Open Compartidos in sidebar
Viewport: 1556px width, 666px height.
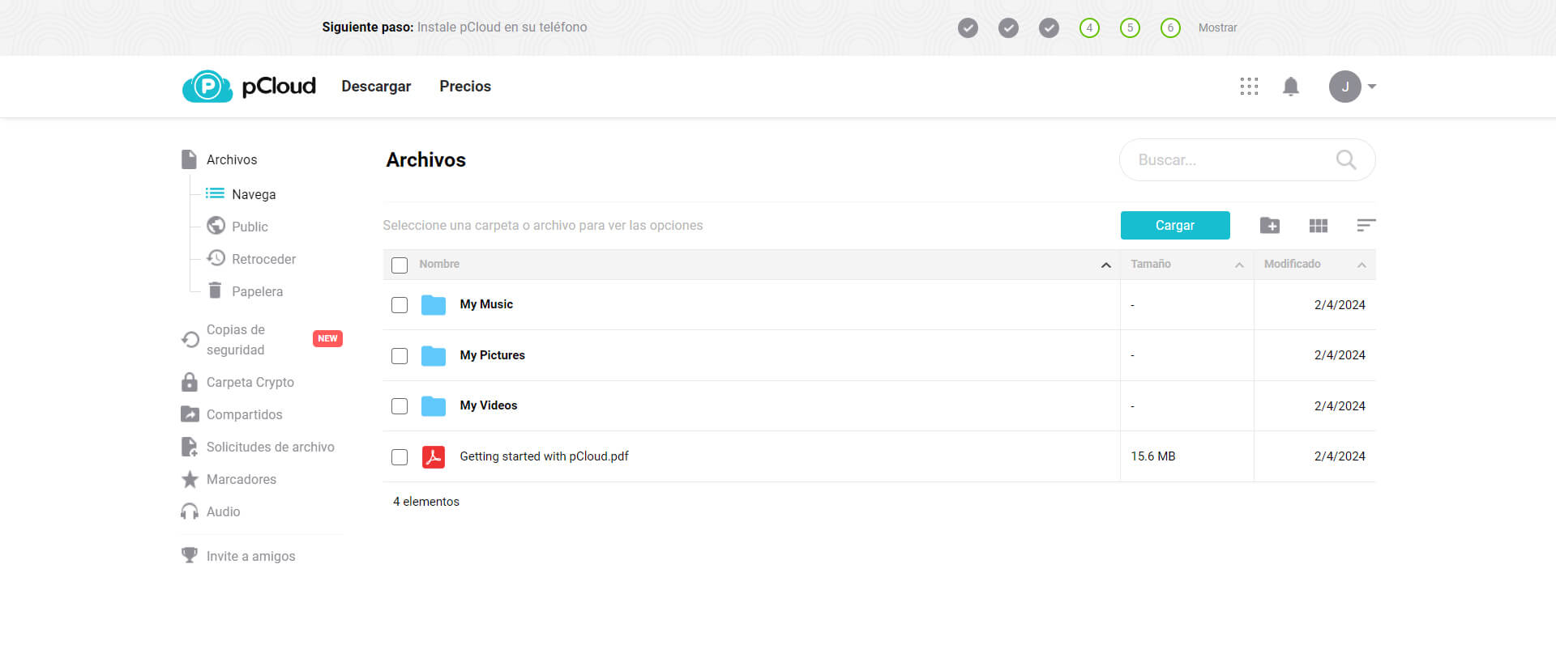[x=244, y=414]
